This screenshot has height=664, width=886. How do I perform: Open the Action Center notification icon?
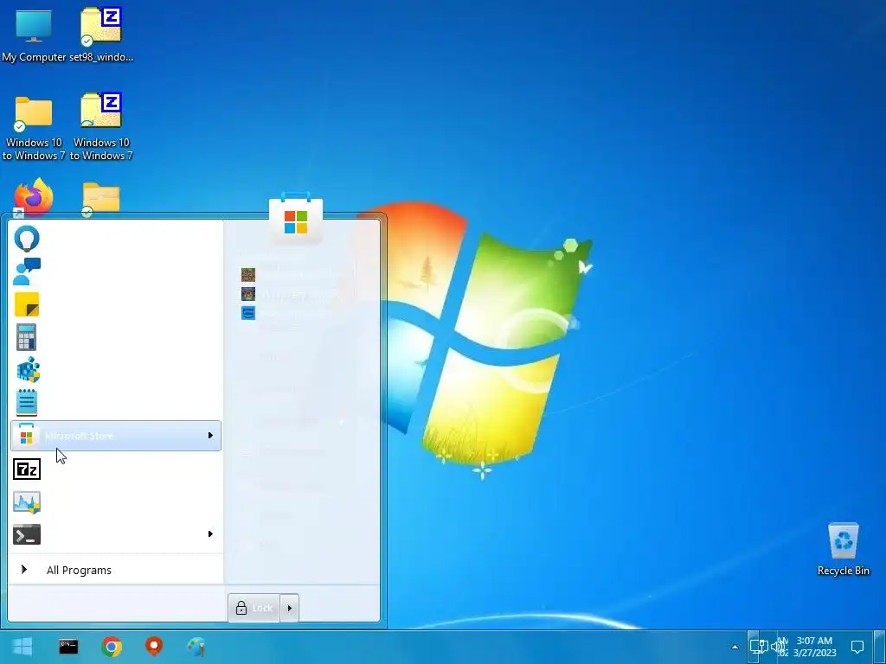coord(857,647)
